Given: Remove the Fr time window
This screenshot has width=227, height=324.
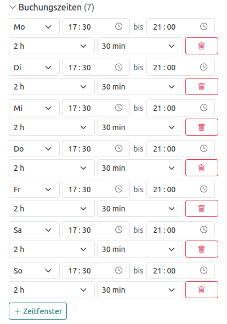Looking at the screenshot, I should [x=202, y=209].
